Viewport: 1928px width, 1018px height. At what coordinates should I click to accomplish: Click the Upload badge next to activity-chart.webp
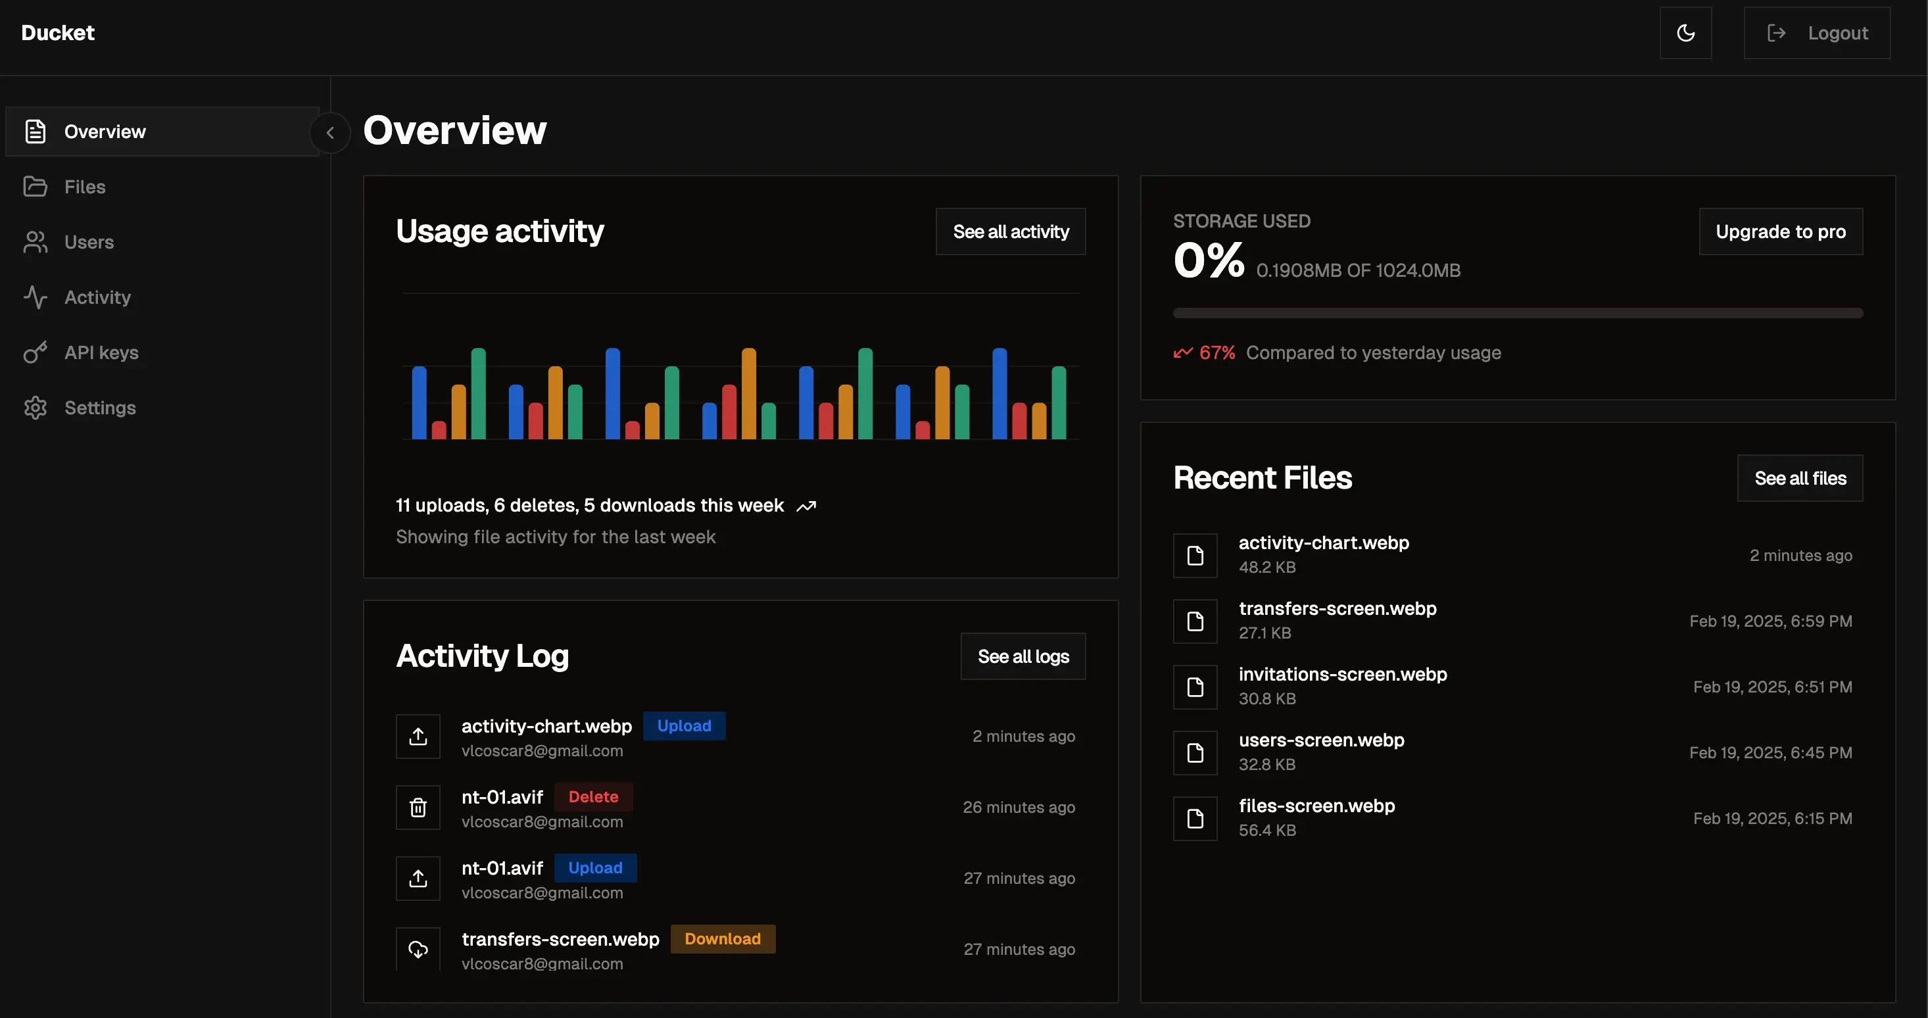pyautogui.click(x=684, y=726)
